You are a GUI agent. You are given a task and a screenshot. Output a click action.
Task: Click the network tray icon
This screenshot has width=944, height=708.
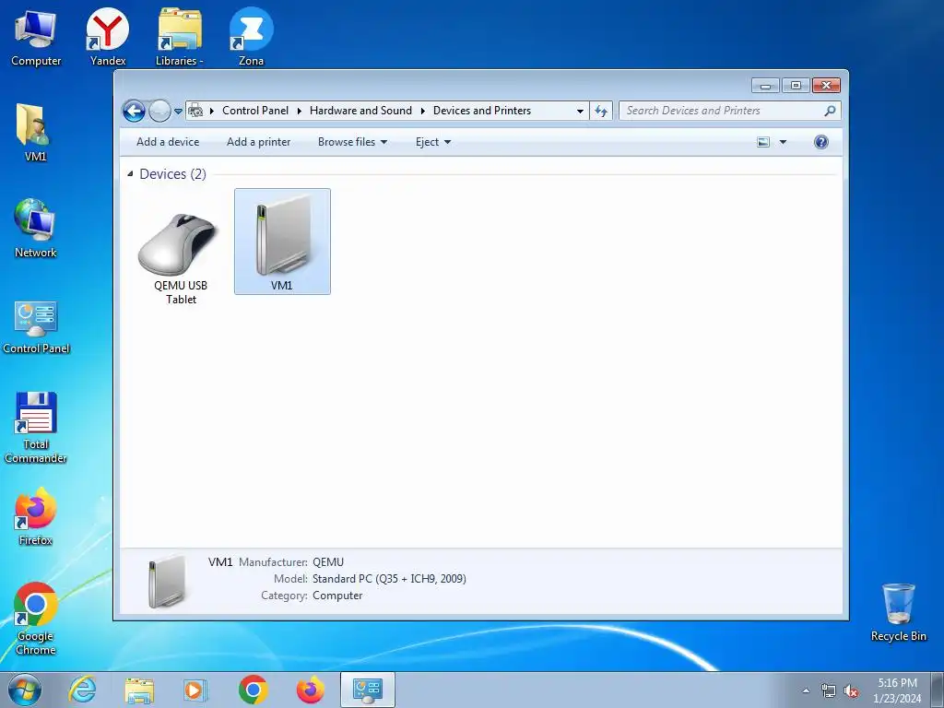click(829, 691)
